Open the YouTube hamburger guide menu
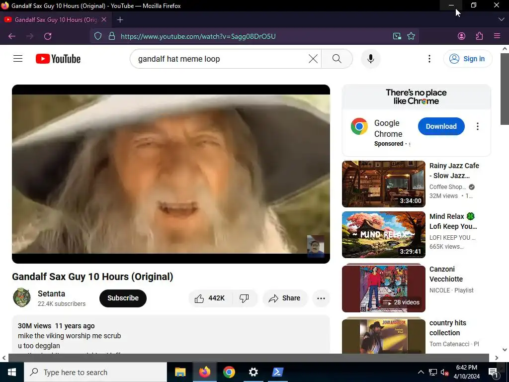The height and width of the screenshot is (382, 509). point(18,59)
